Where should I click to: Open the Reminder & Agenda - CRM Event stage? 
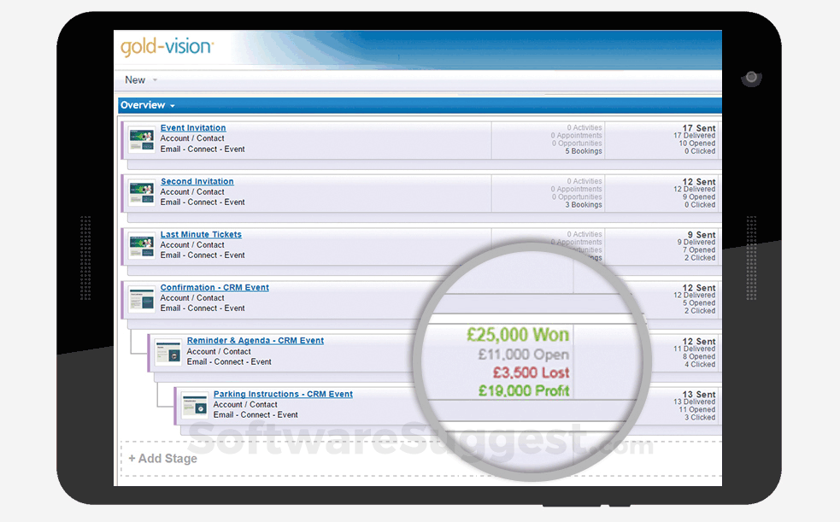pyautogui.click(x=255, y=340)
